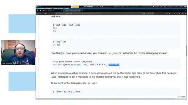
Task: Open the page actions three-dot menu
Action: [148, 14]
